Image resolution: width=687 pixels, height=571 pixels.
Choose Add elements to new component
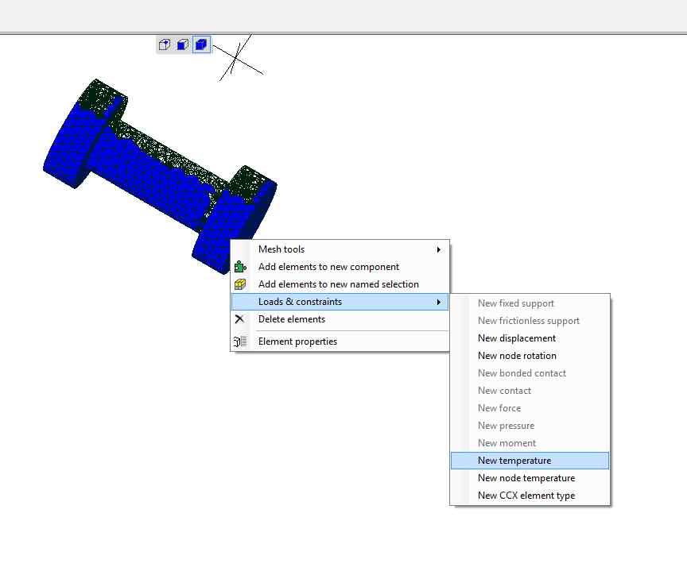point(340,267)
